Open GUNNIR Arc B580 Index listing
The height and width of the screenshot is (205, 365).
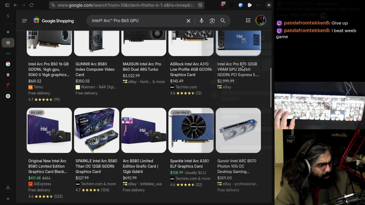[95, 69]
